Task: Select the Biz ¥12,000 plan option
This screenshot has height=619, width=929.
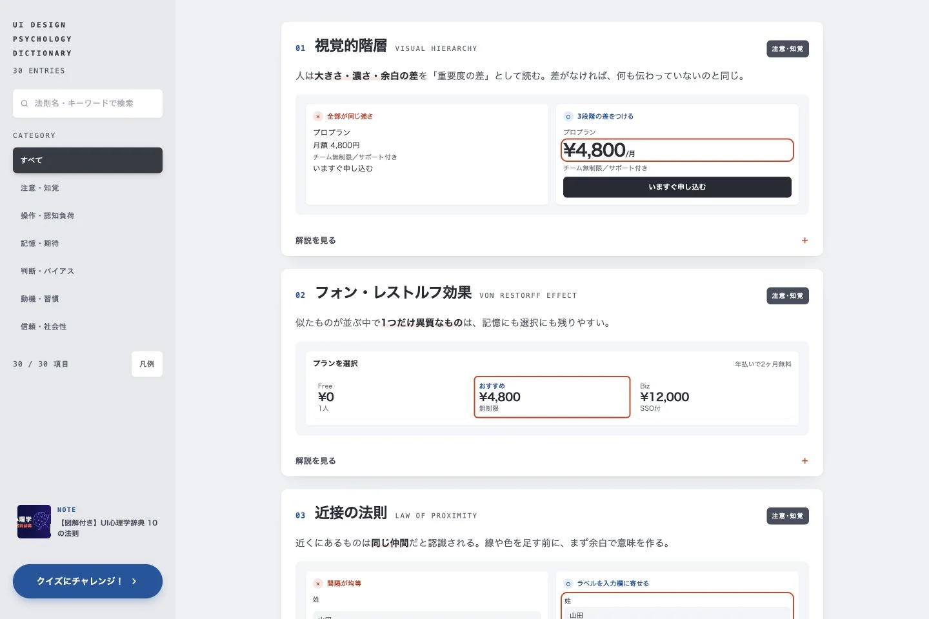Action: [x=713, y=397]
